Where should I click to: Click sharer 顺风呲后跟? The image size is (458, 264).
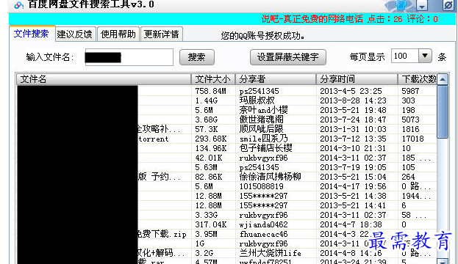tap(262, 129)
